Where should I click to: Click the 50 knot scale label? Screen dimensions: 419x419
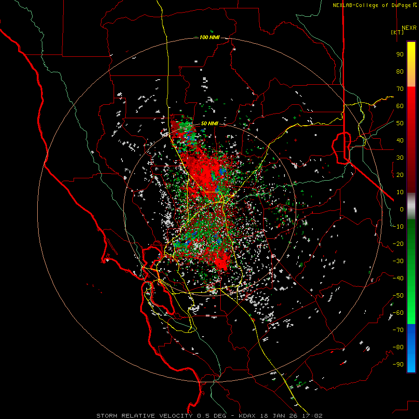click(400, 123)
